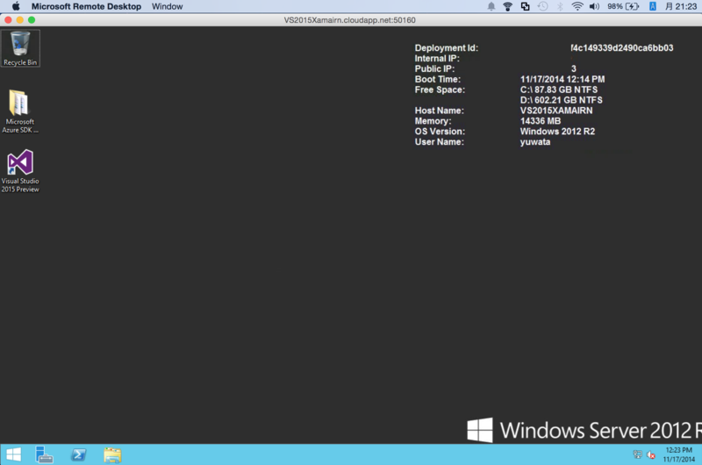The height and width of the screenshot is (465, 702).
Task: Click the hotspot-style menu bar icon beside bell
Action: [508, 6]
